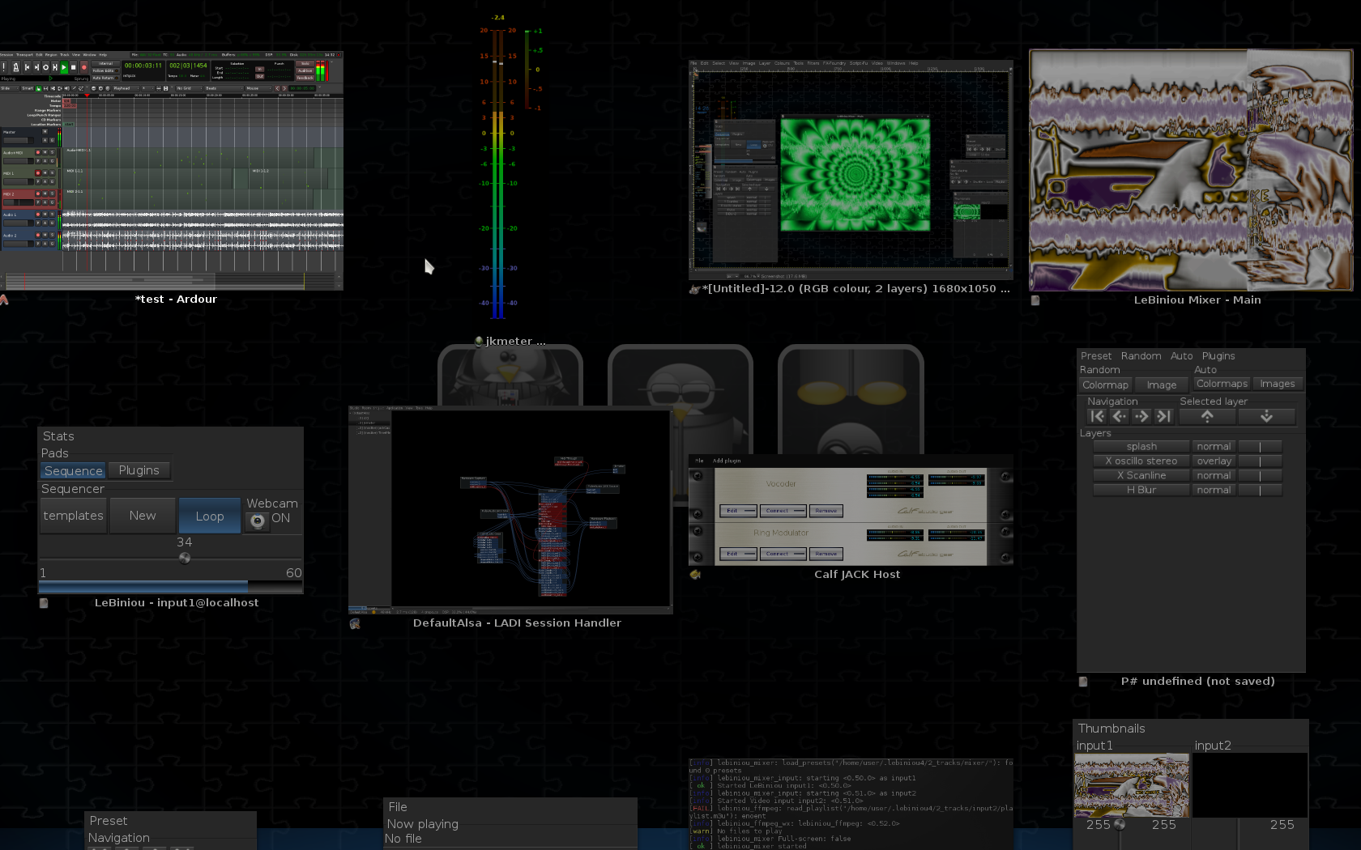Open blend mode dropdown for splash layer
The width and height of the screenshot is (1361, 850).
click(x=1214, y=447)
